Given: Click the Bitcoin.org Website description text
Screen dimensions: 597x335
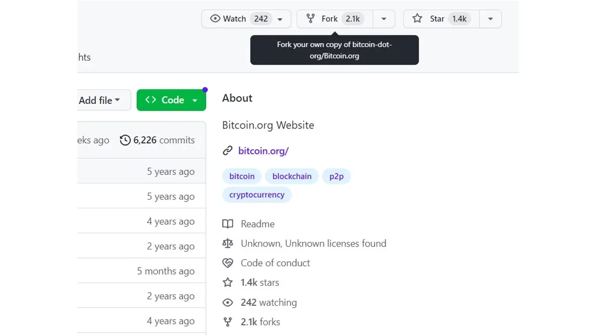Looking at the screenshot, I should 268,125.
